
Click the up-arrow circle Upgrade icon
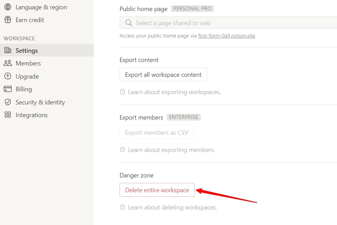pos(8,76)
